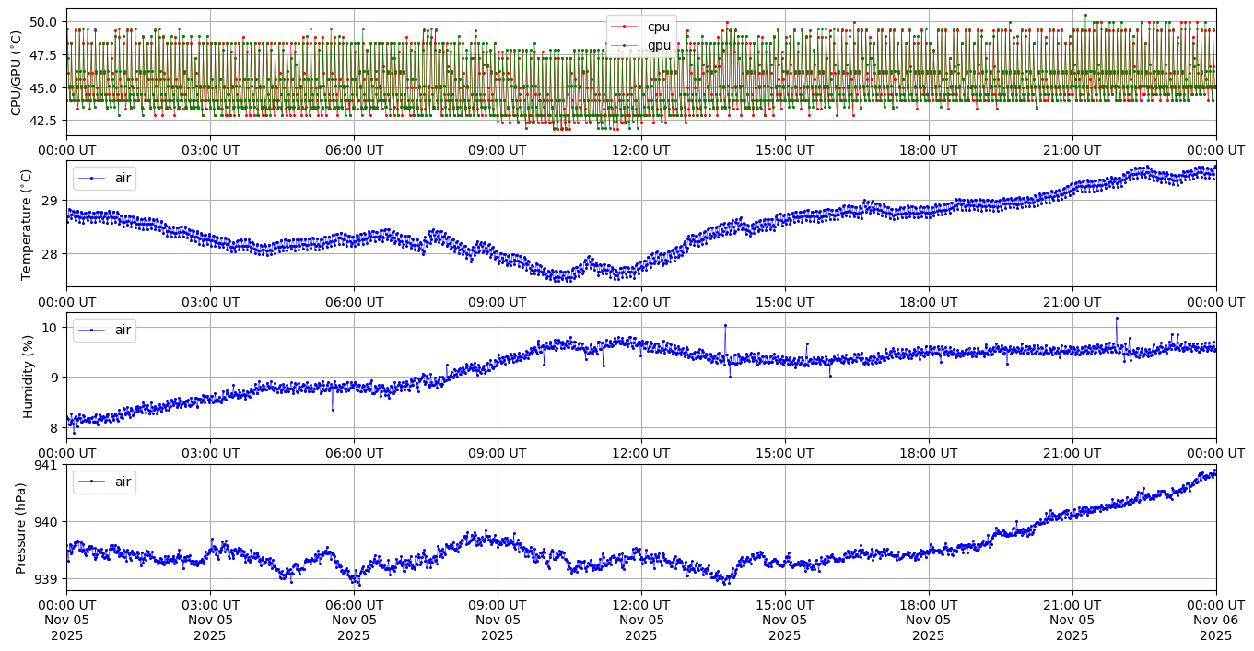The width and height of the screenshot is (1254, 651).
Task: Click the CPU/GPU (°C) y-axis label
Action: 16,73
